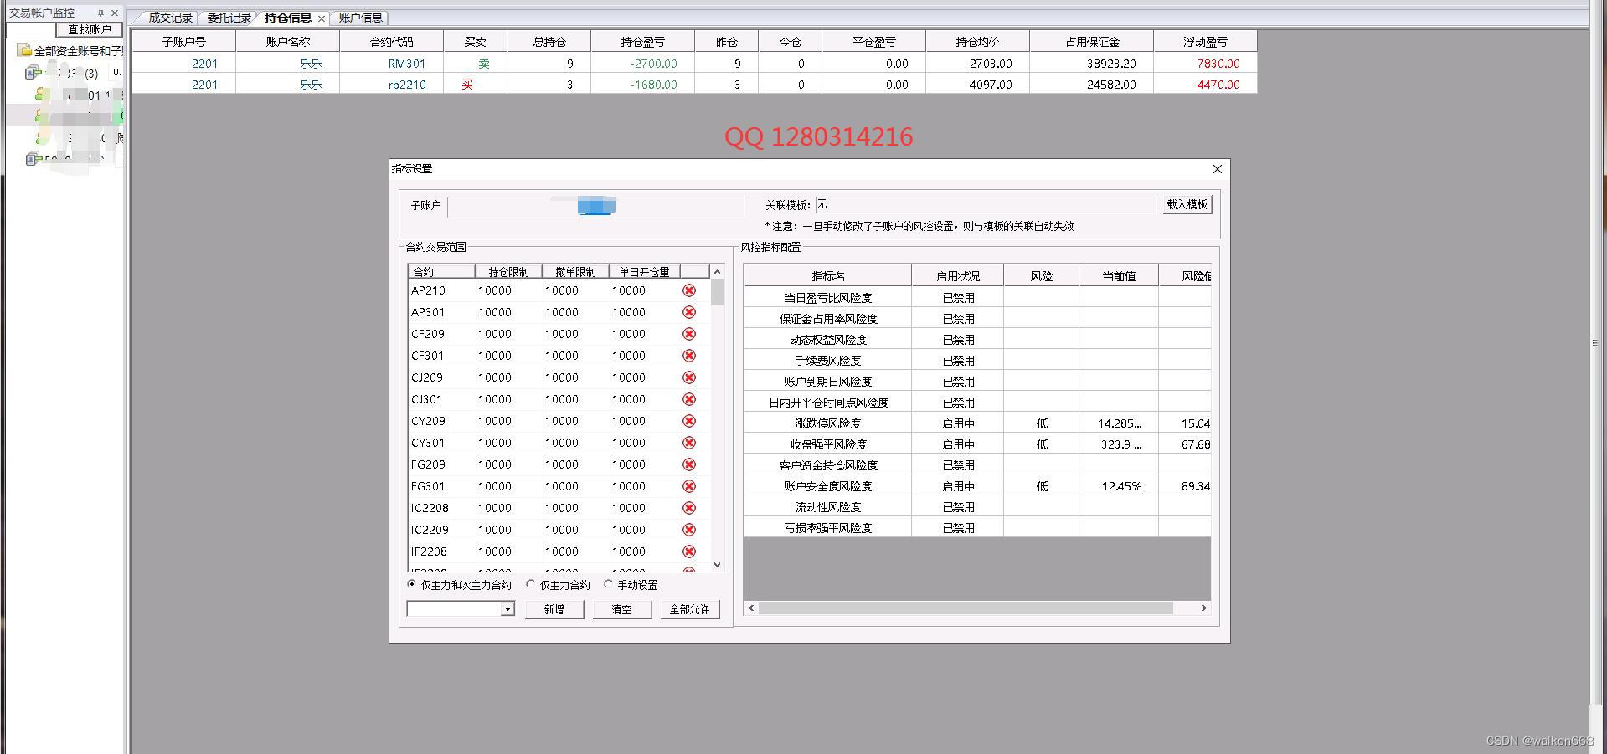Click the 全部资金账号 tree root item
Screen dimensions: 1607x754
70,50
